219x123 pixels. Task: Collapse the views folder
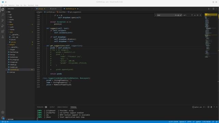tap(20, 25)
